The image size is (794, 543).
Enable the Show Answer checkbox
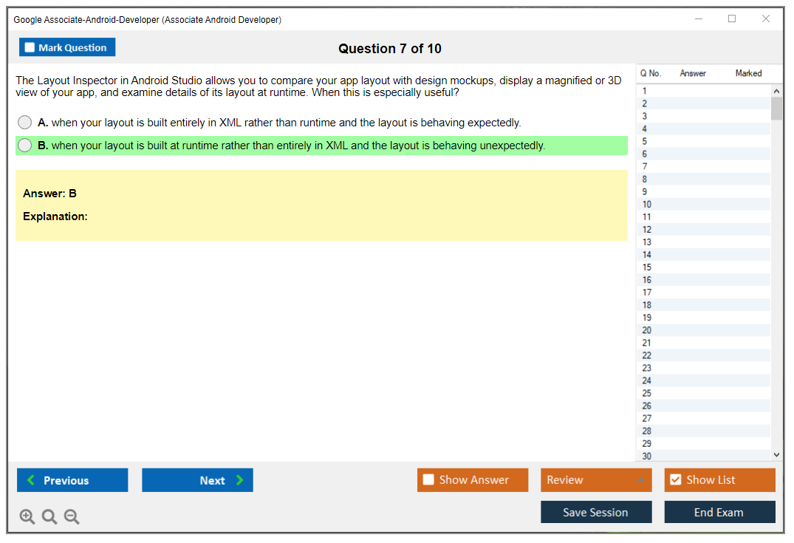click(428, 480)
